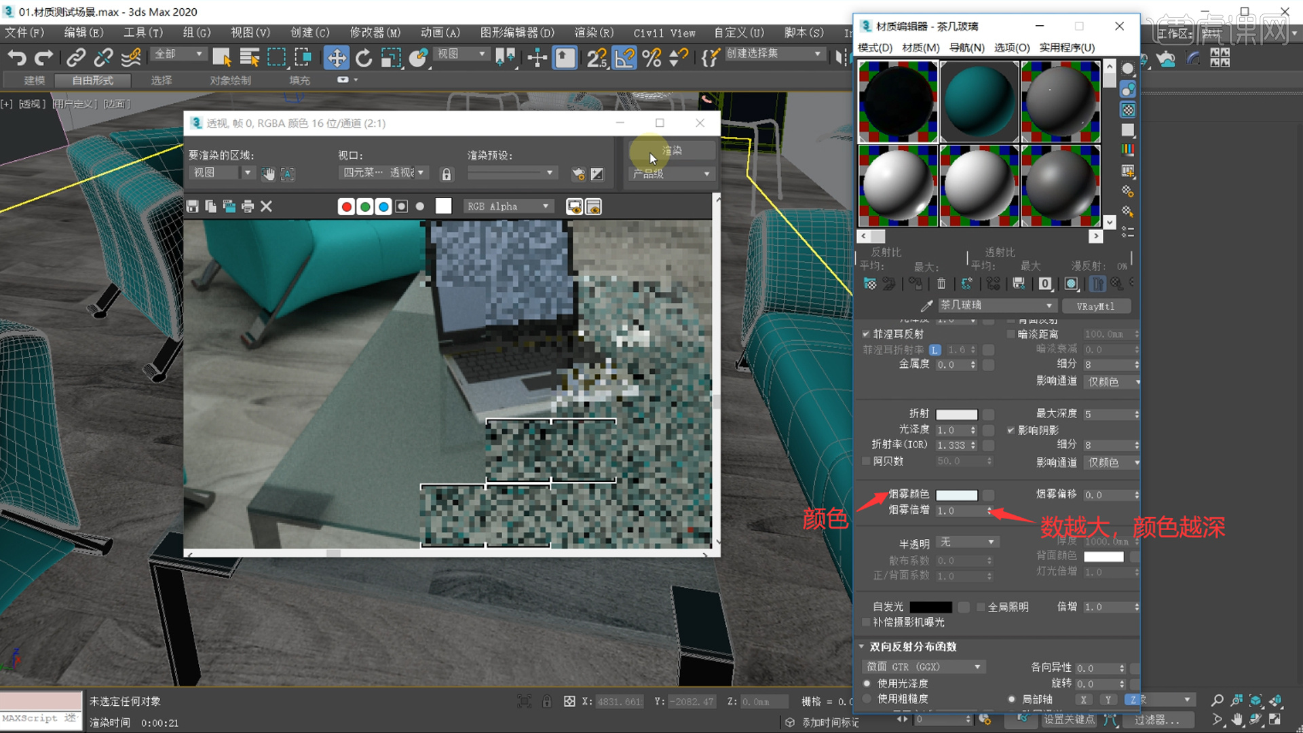Image resolution: width=1303 pixels, height=733 pixels.
Task: Open the 微面 GTR (GGX) dropdown
Action: (923, 666)
